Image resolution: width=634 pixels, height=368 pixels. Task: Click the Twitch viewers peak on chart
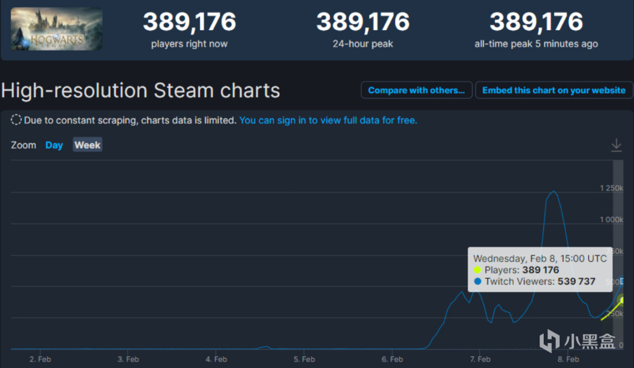[x=553, y=192]
